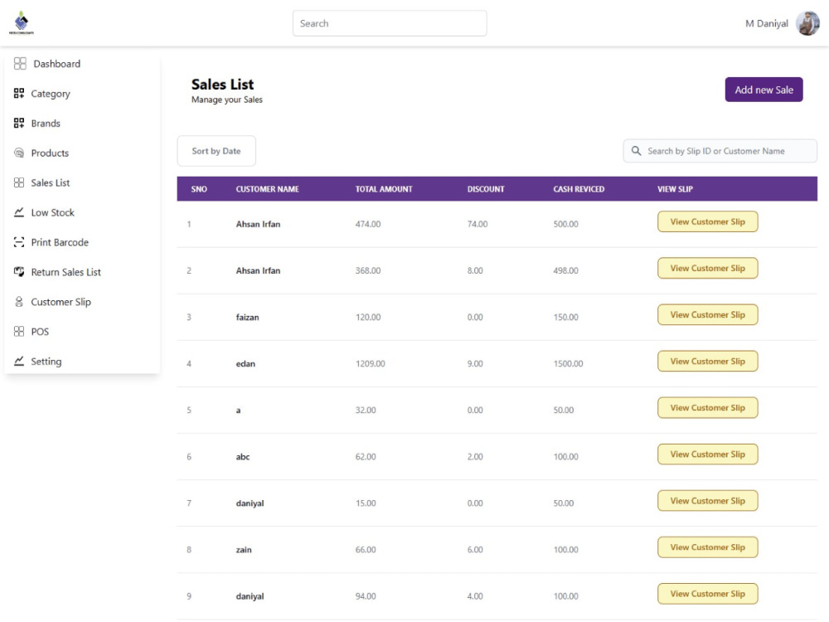This screenshot has height=622, width=829.
Task: Click the Add new Sale button
Action: pyautogui.click(x=764, y=90)
